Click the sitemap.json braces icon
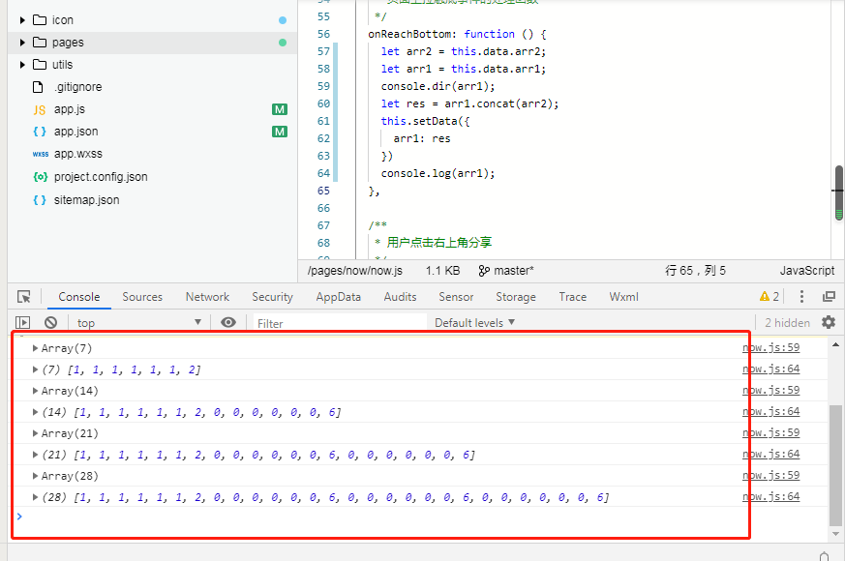 coord(40,200)
